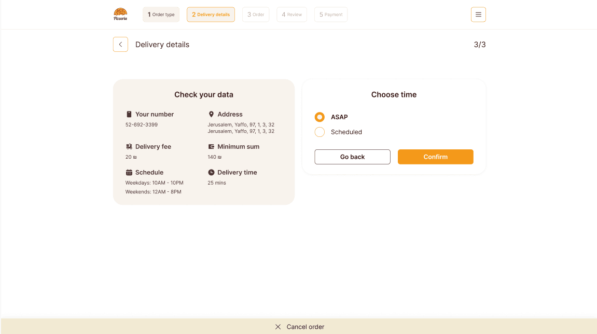Click the 140 minimum sum value
Screen dimensions: 597x334
tap(214, 157)
